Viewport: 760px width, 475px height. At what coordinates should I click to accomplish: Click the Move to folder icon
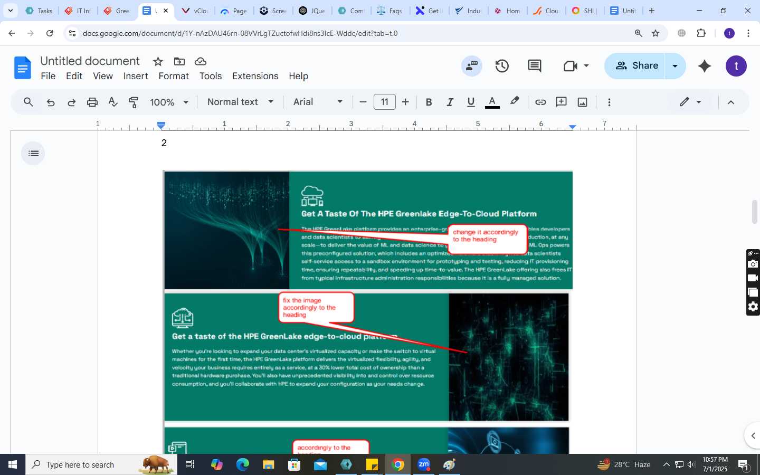coord(179,61)
